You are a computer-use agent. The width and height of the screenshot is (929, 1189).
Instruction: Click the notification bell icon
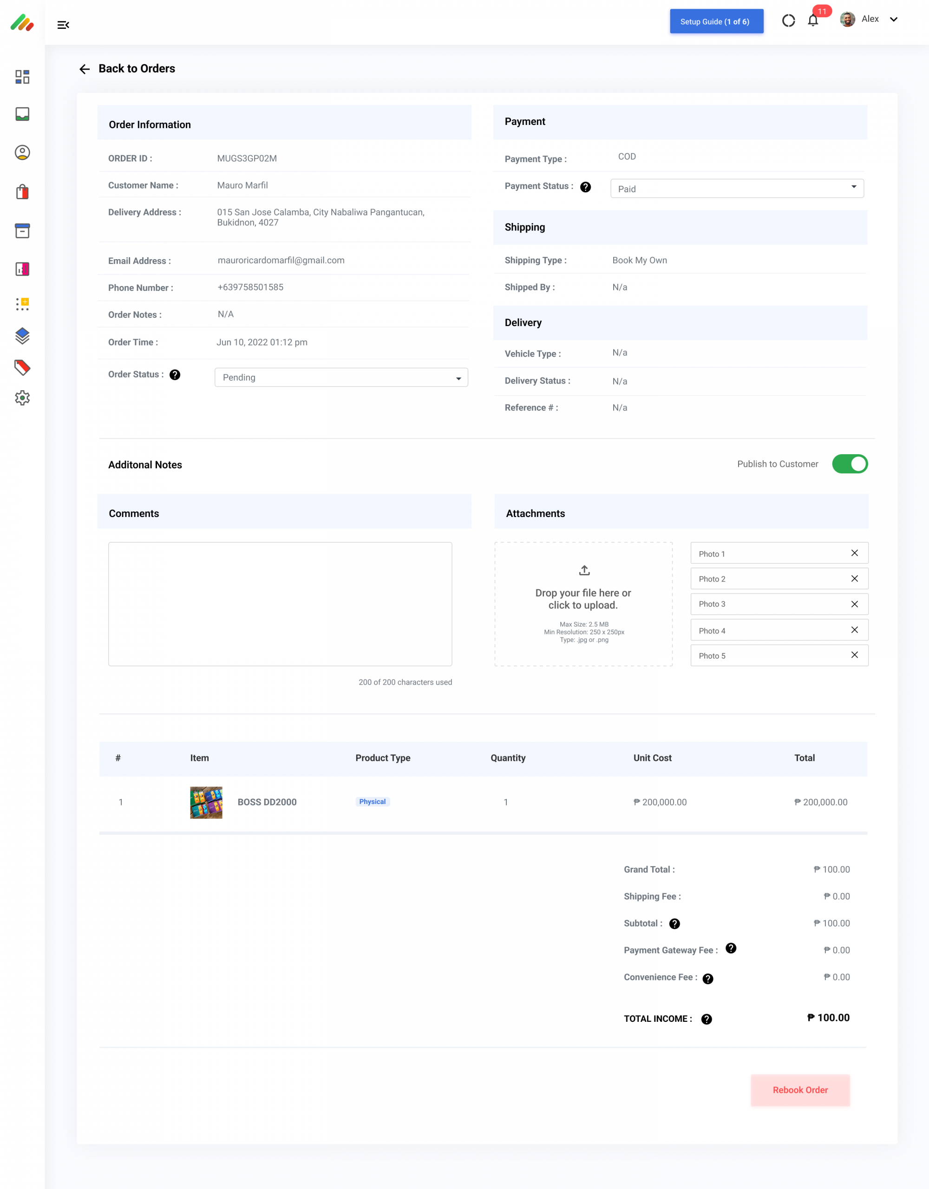click(812, 21)
